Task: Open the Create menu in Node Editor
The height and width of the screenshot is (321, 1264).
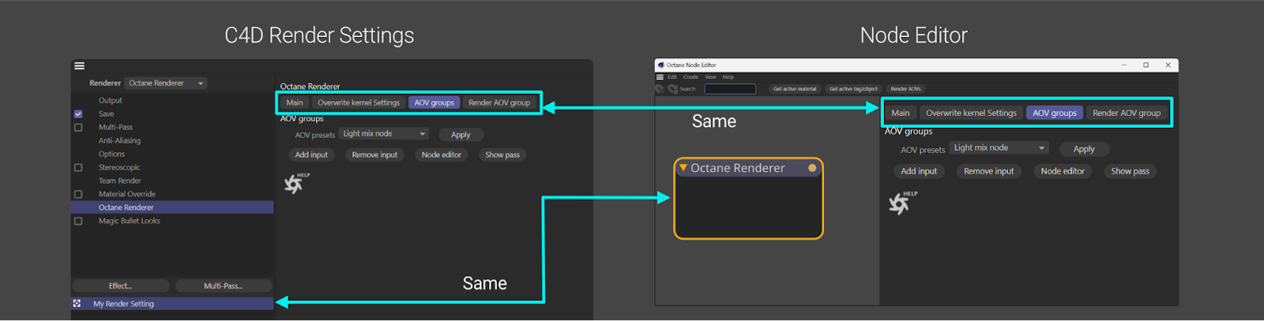Action: pos(690,77)
